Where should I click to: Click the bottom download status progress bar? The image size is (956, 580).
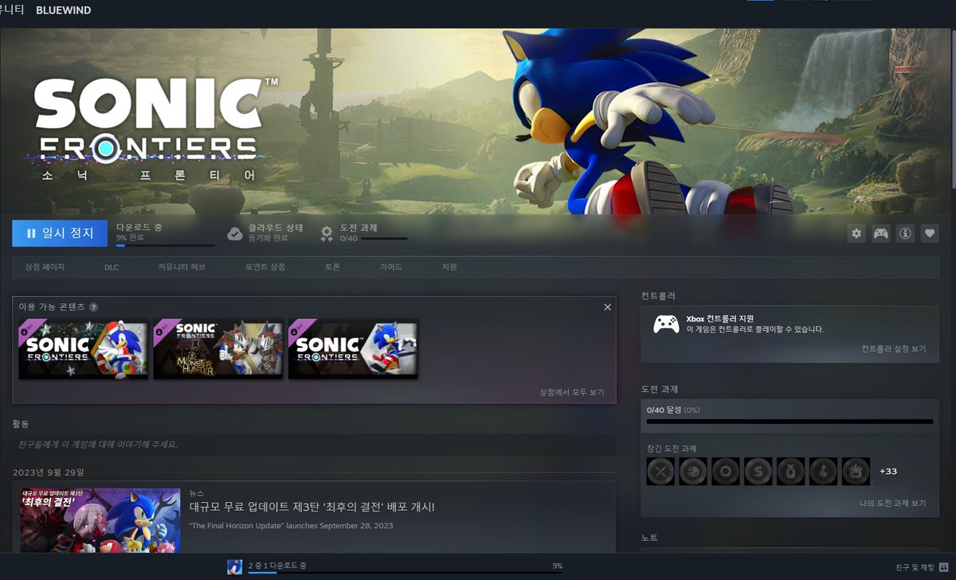(x=406, y=573)
